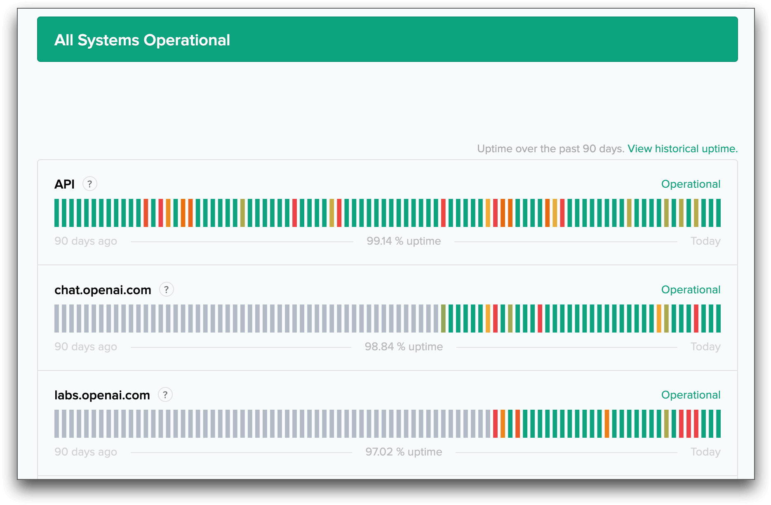Select today's bar in the API uptime chart
This screenshot has height=505, width=771.
coord(718,212)
